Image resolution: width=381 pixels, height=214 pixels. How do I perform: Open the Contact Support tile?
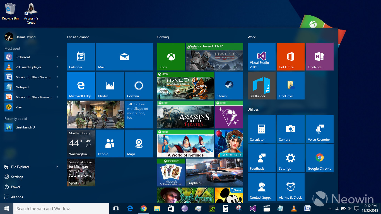pos(262,187)
